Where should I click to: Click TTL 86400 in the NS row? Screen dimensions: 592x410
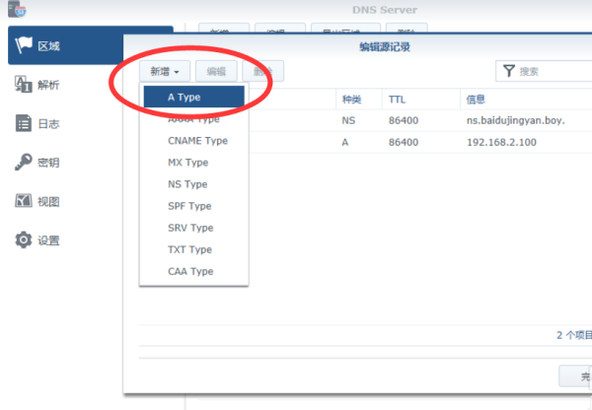tap(404, 120)
